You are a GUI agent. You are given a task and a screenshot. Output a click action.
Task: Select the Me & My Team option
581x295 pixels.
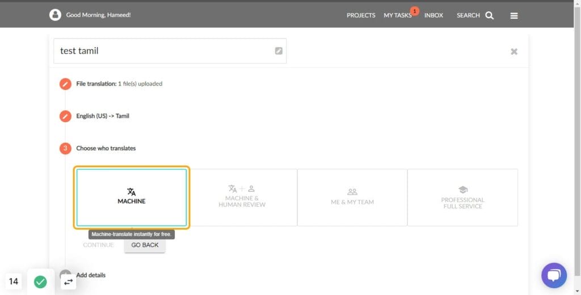352,197
